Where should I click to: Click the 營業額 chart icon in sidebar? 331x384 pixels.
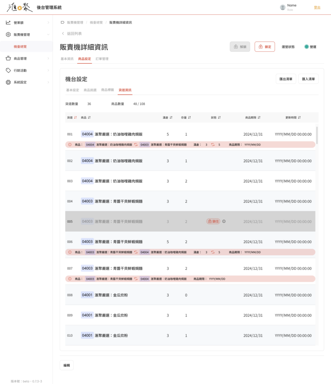click(x=8, y=22)
